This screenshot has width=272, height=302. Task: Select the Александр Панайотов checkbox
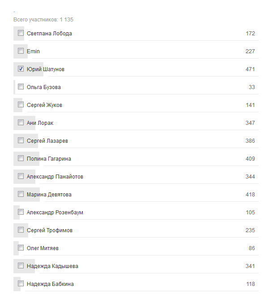pos(21,176)
